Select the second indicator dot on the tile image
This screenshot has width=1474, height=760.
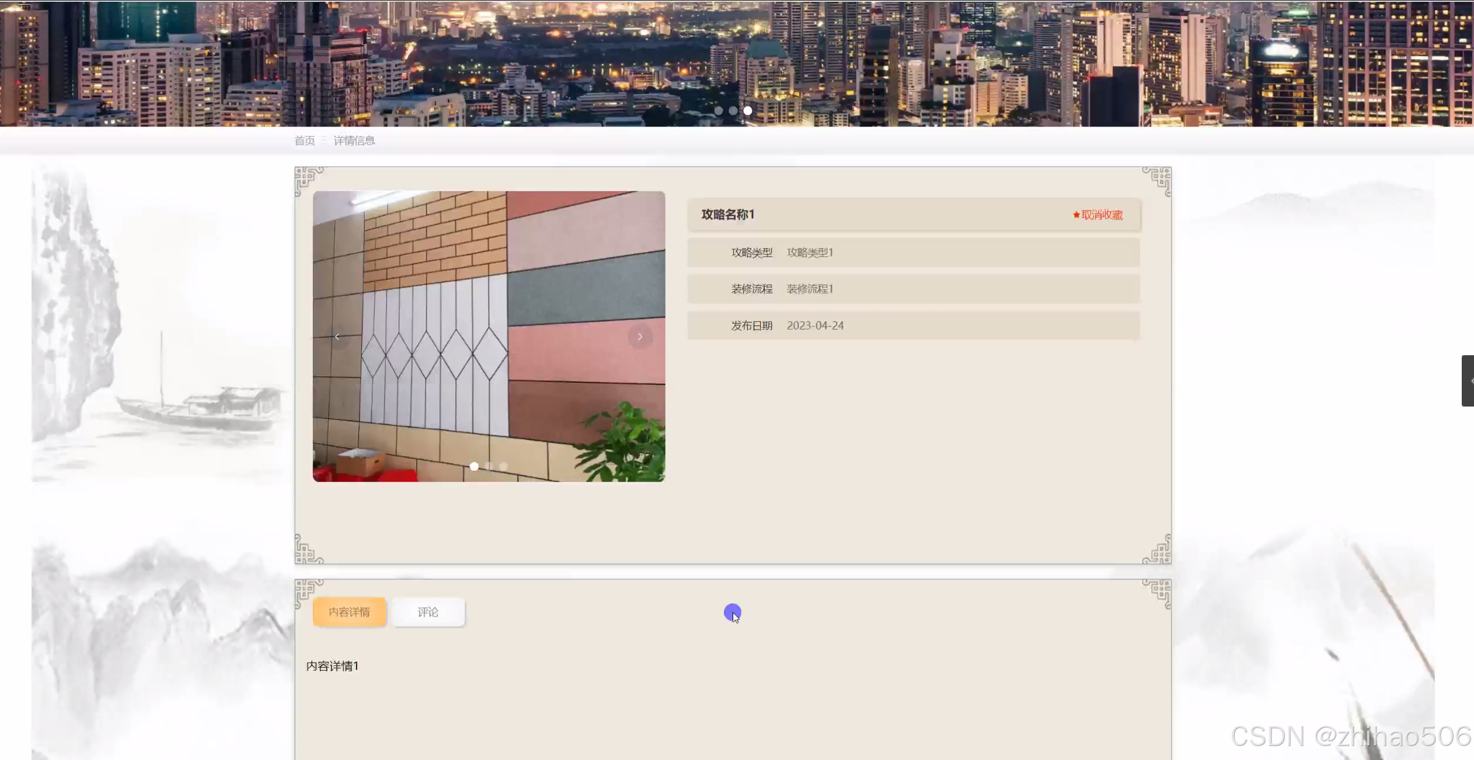(x=489, y=466)
